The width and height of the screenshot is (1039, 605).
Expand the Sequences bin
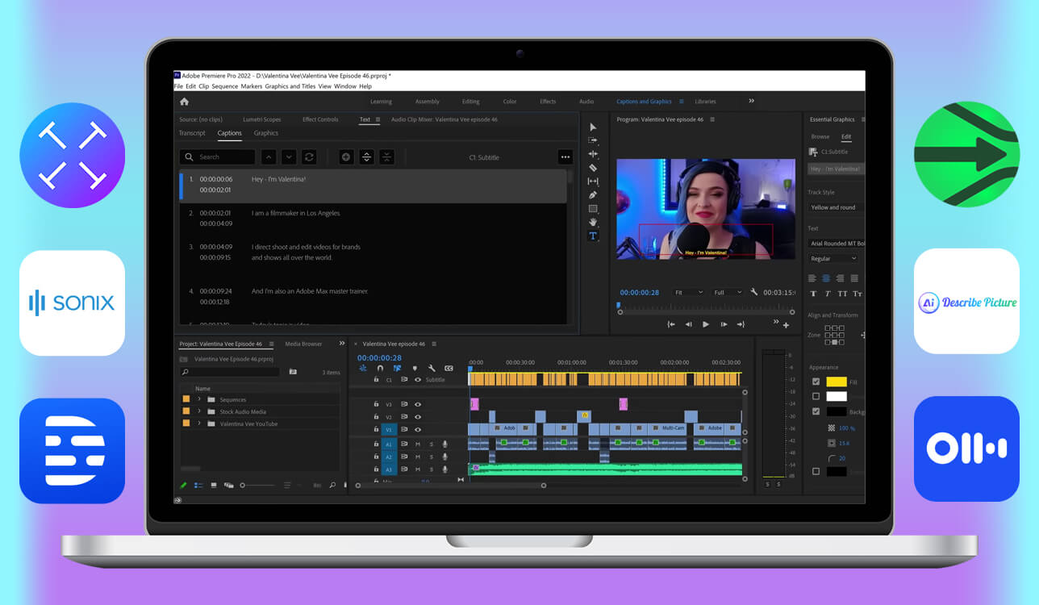tap(199, 399)
